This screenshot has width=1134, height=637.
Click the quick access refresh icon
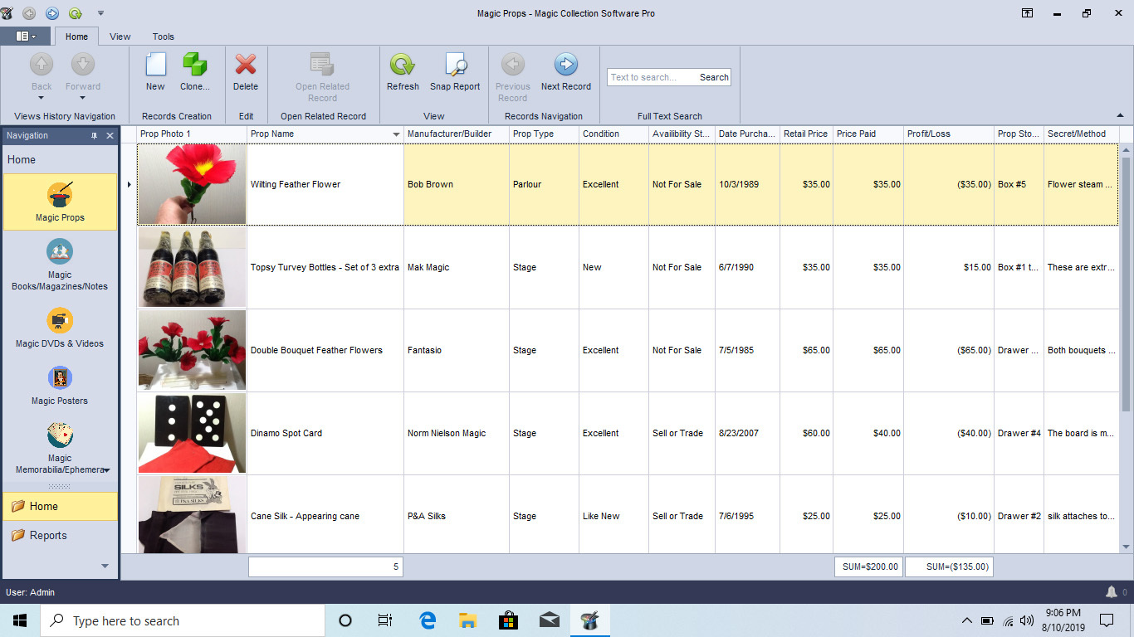76,13
